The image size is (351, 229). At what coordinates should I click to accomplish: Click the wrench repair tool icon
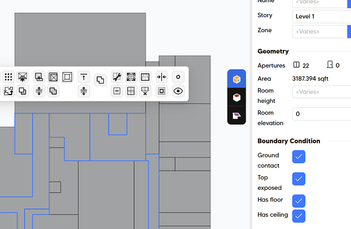click(x=116, y=77)
